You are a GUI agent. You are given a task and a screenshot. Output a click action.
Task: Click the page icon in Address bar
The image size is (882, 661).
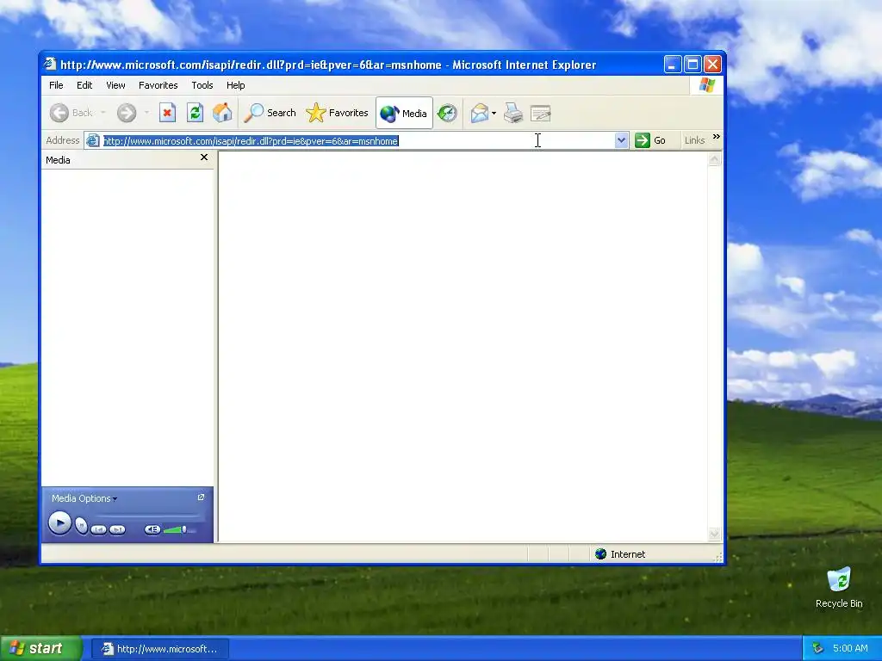pyautogui.click(x=93, y=140)
